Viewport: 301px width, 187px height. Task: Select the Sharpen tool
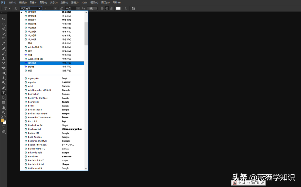[x=4, y=78]
